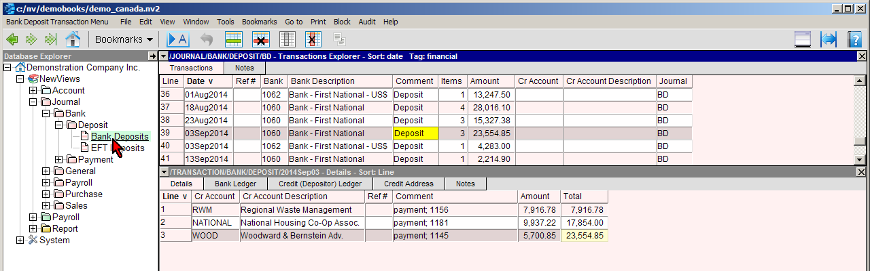Click the green back arrow icon

pyautogui.click(x=12, y=39)
